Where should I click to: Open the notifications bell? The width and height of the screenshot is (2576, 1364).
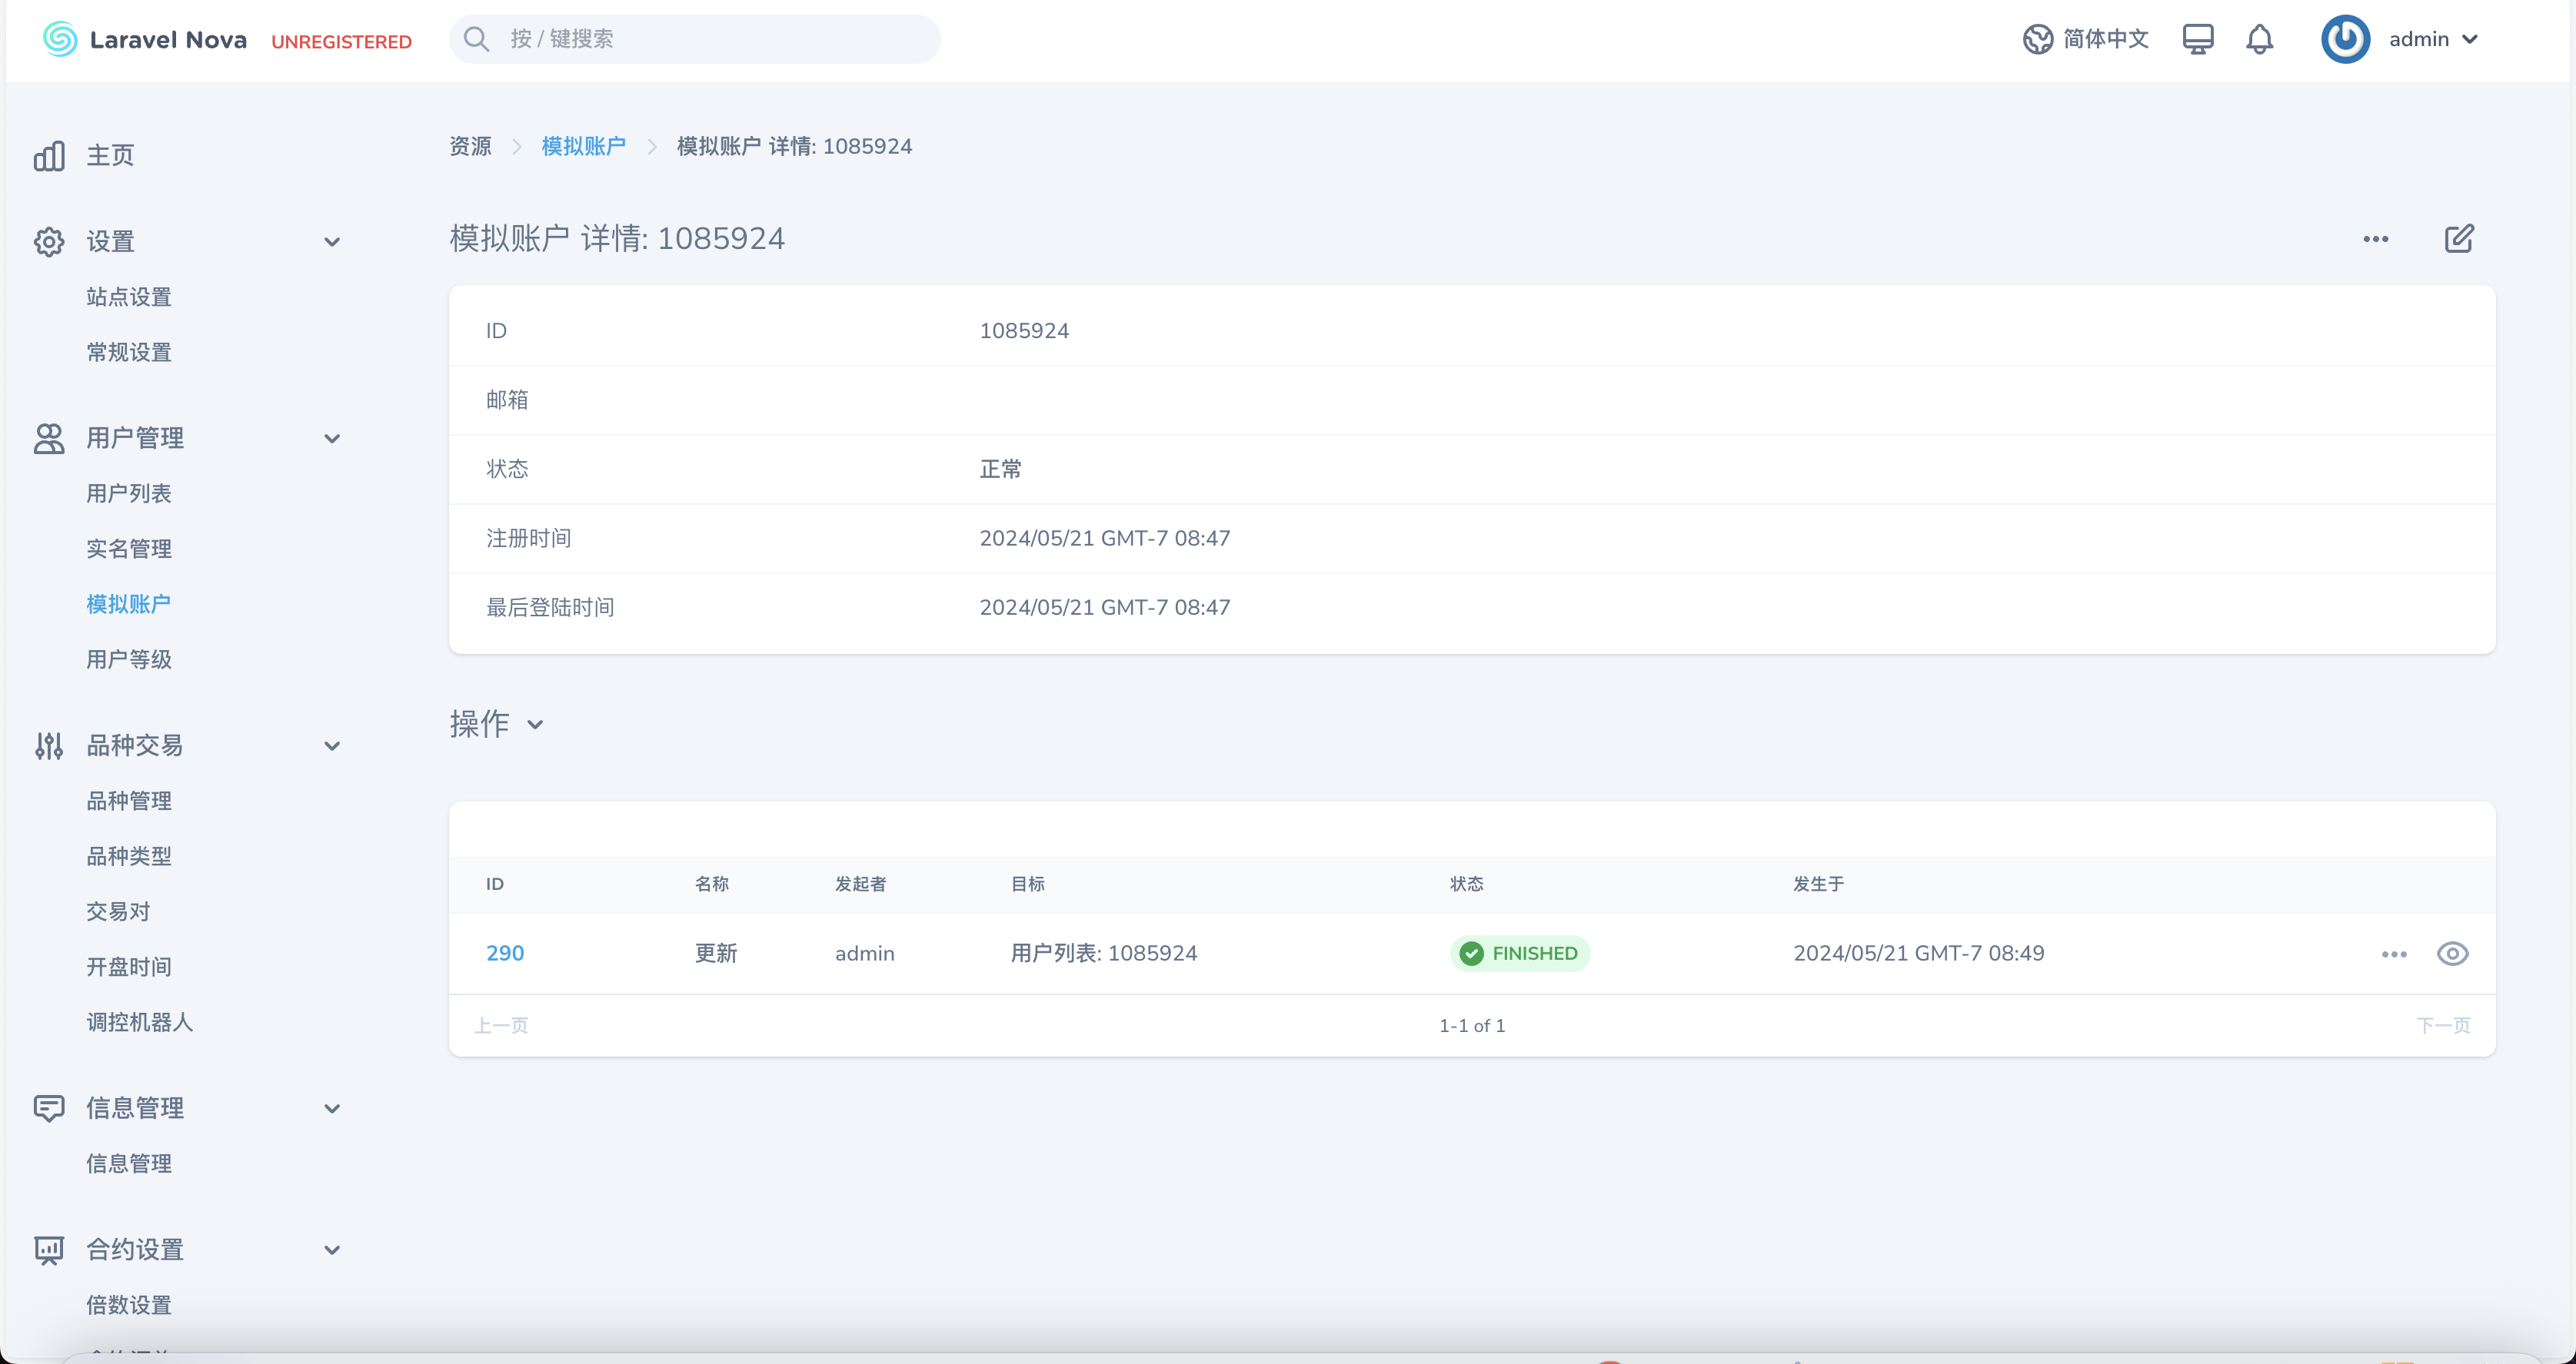point(2259,39)
